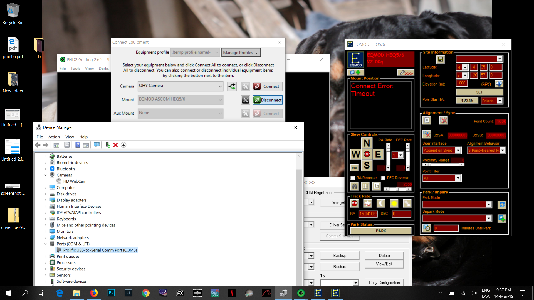Open Device Manager Action menu
This screenshot has height=300, width=534.
click(54, 137)
